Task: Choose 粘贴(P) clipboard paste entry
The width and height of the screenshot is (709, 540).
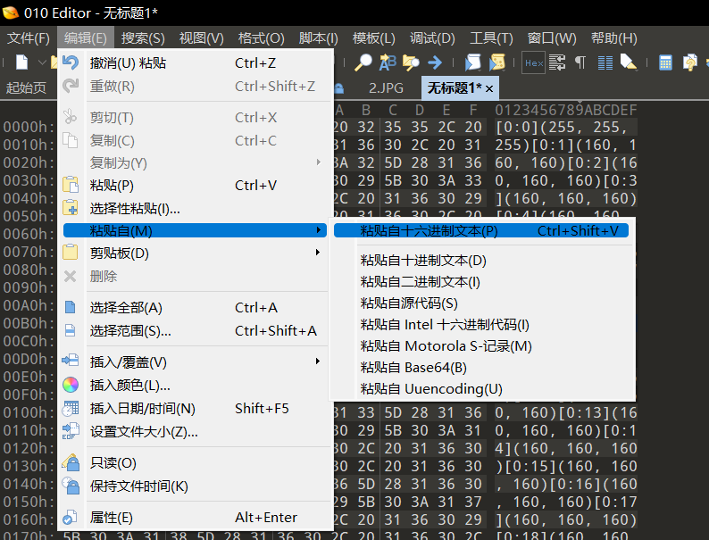Action: (195, 186)
